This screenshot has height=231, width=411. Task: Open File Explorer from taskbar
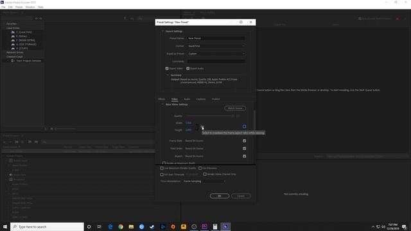point(131,227)
